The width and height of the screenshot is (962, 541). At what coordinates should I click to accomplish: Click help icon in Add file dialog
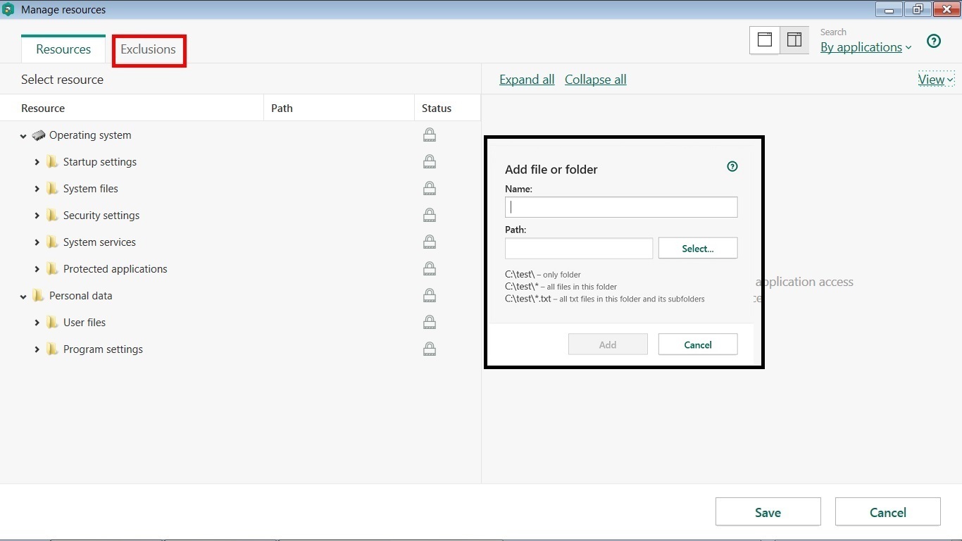pyautogui.click(x=732, y=167)
